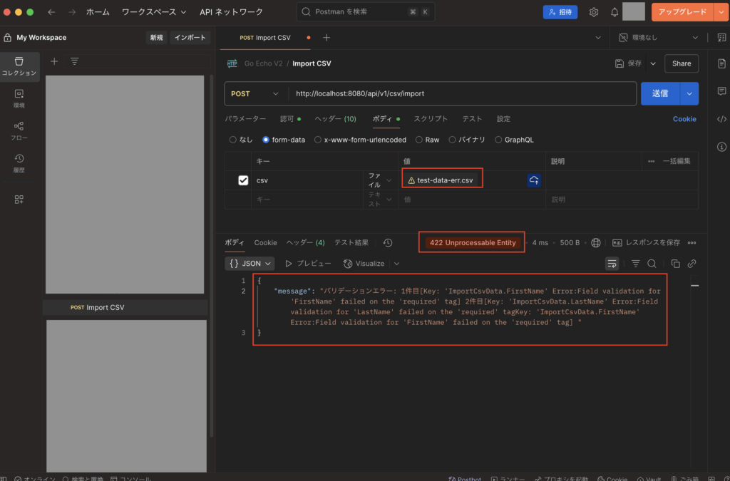The height and width of the screenshot is (481, 730).
Task: Switch to the テスト tab
Action: 472,119
